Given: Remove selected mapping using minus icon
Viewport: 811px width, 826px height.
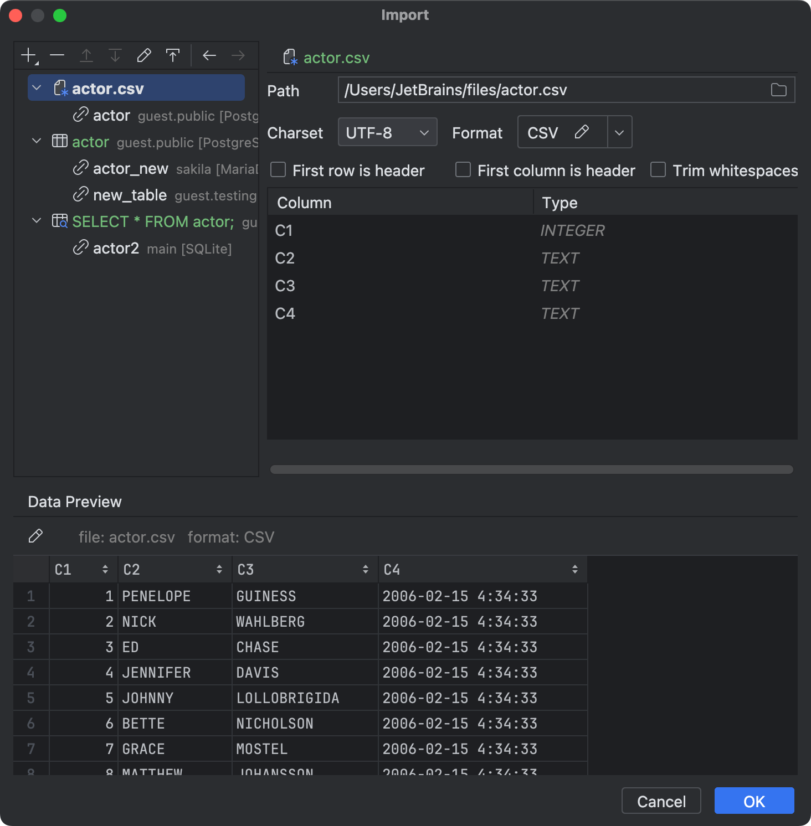Looking at the screenshot, I should [x=57, y=55].
